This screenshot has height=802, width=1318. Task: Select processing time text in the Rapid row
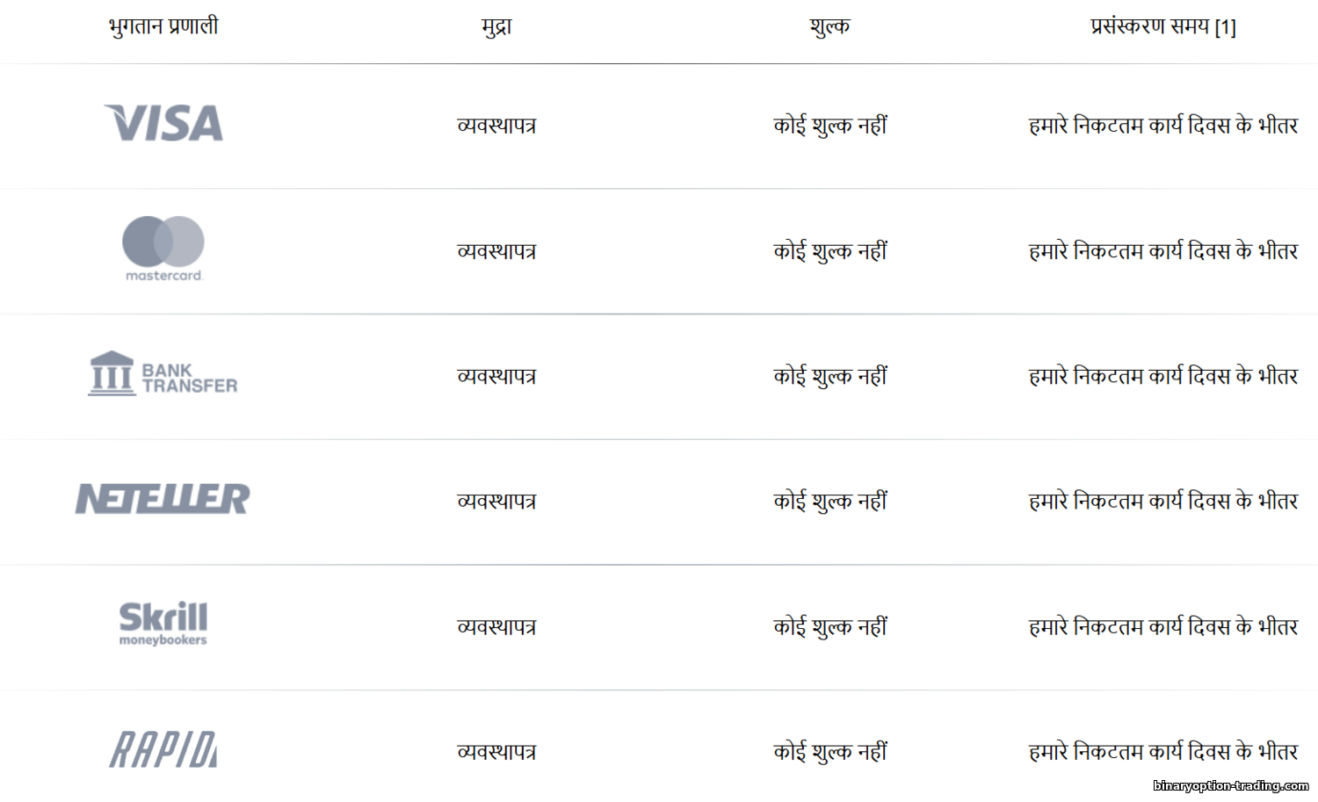[1162, 752]
